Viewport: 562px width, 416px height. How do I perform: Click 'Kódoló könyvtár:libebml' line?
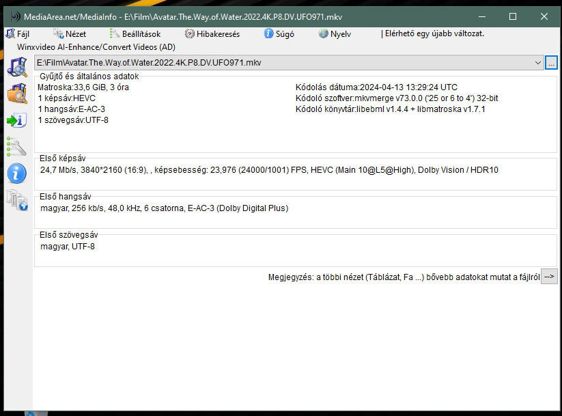(391, 109)
